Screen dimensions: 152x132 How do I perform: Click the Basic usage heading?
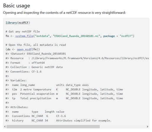coord(17,6)
